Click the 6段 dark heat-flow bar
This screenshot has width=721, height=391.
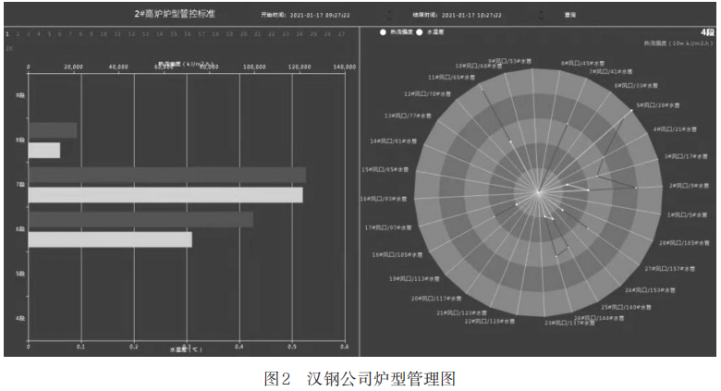point(141,219)
